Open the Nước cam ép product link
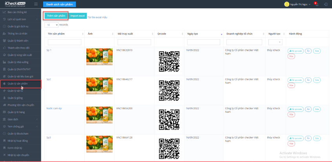This screenshot has width=332, height=162. (x=54, y=108)
